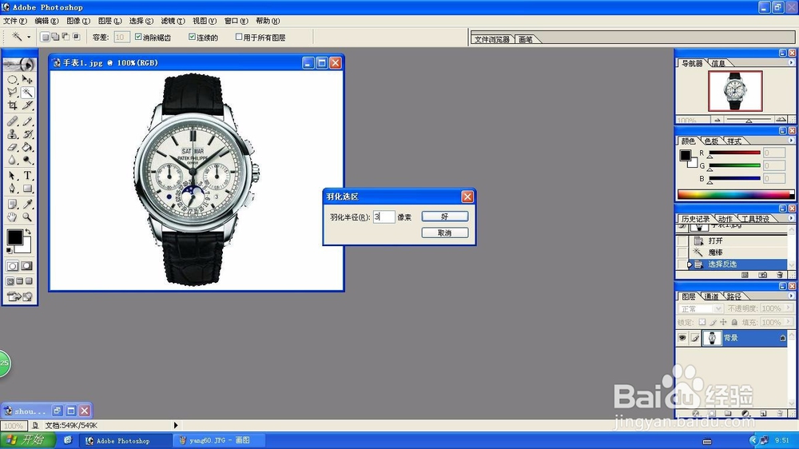The width and height of the screenshot is (799, 449).
Task: Select the Polygonal Lasso tool
Action: pyautogui.click(x=12, y=92)
